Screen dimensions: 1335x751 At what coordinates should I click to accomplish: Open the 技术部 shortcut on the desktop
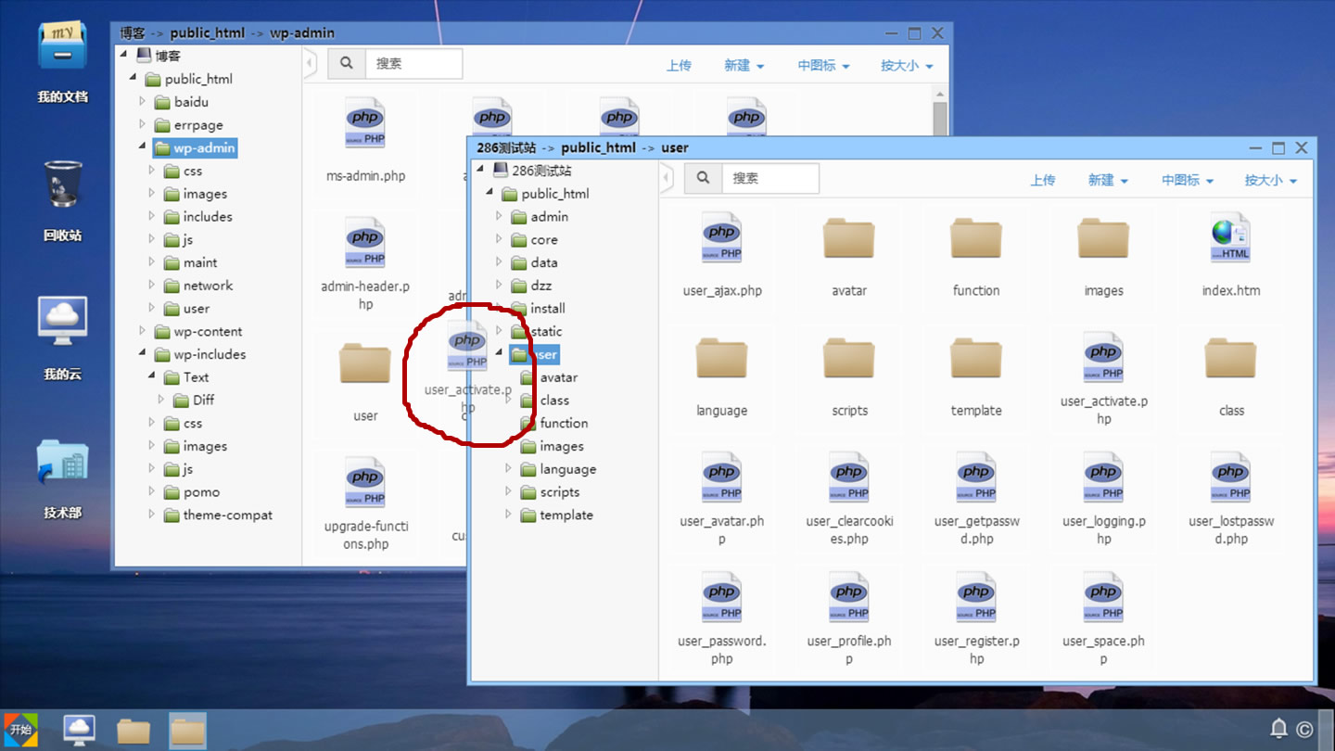pos(63,463)
